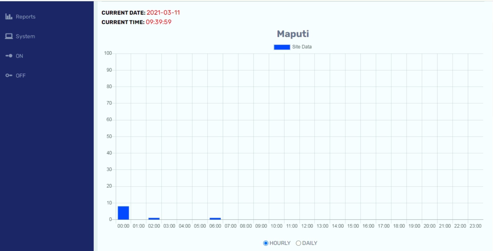Select the DAILY radio button
The image size is (493, 251).
(298, 243)
